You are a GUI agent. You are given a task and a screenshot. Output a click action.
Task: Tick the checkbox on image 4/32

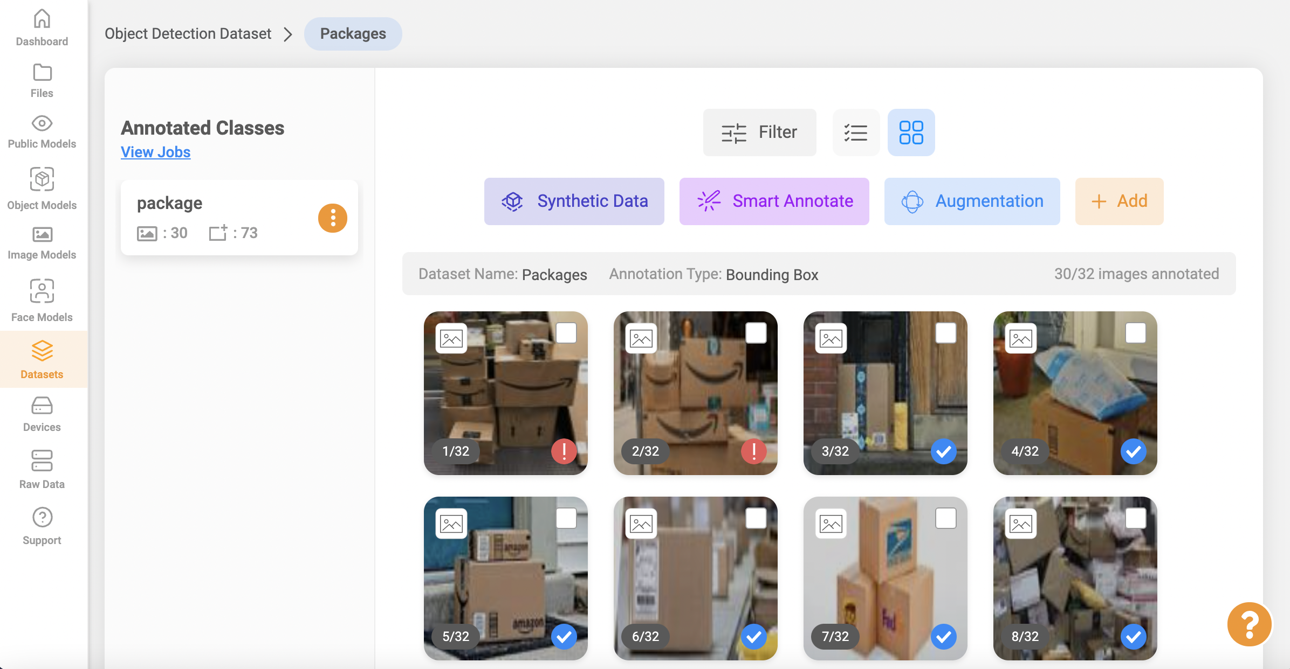point(1135,333)
